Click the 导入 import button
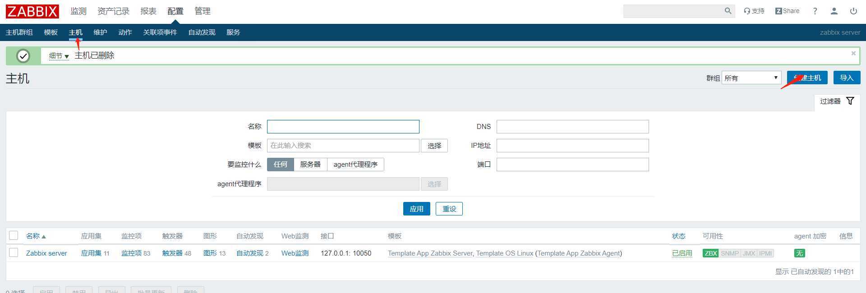Image resolution: width=866 pixels, height=293 pixels. pyautogui.click(x=847, y=78)
